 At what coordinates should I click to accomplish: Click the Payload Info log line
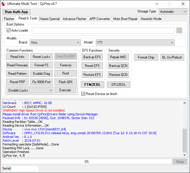tap(48, 118)
